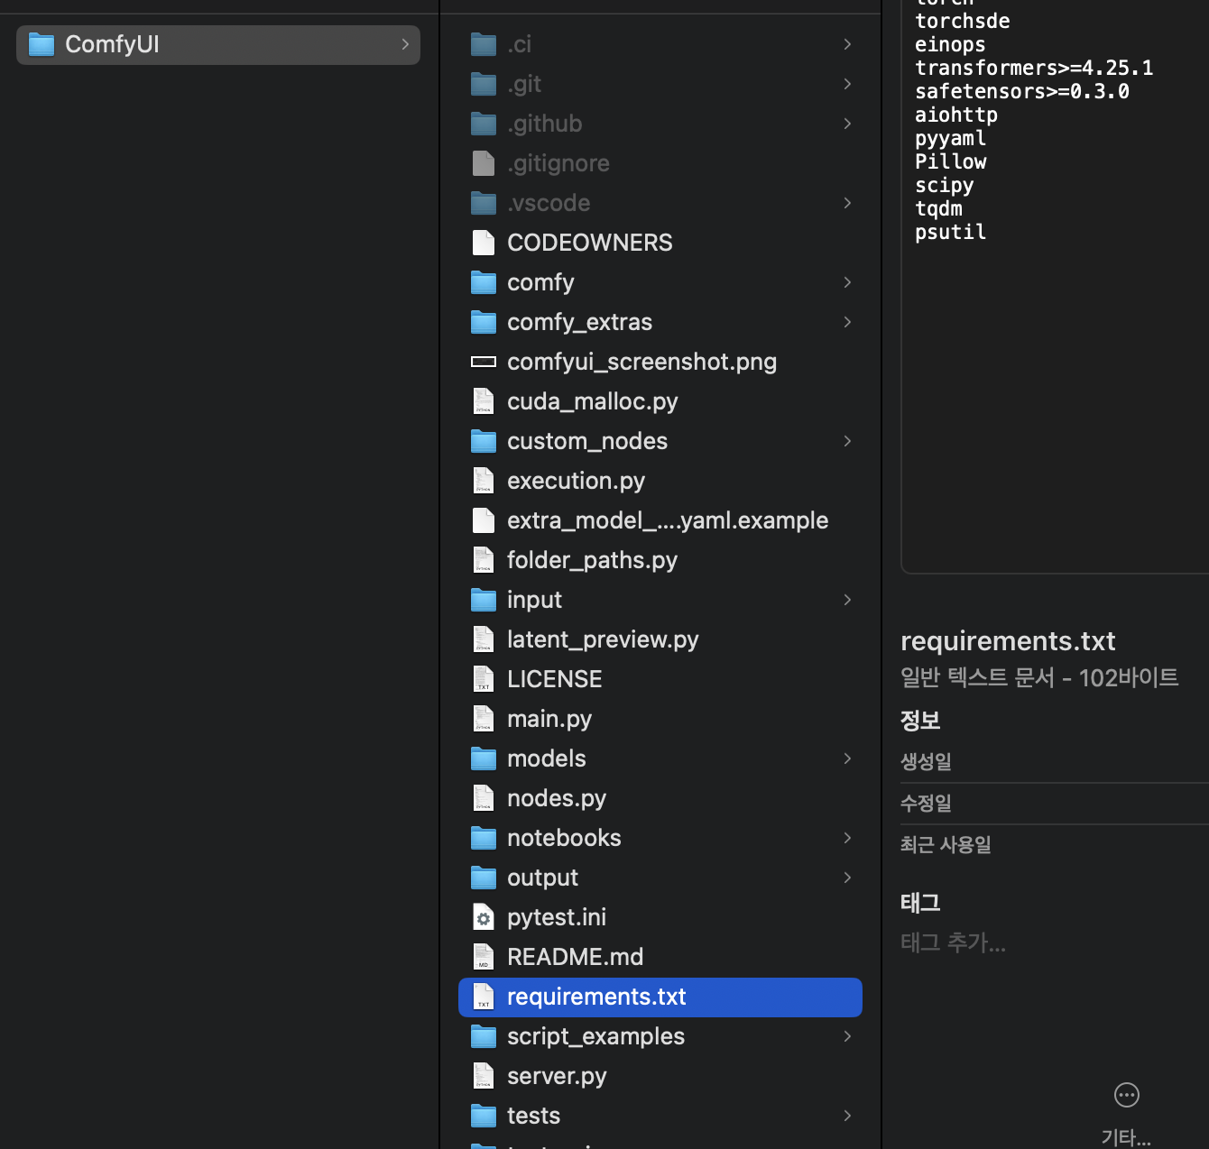Screen dimensions: 1209x1149
Task: Click the .git folder icon
Action: (x=484, y=84)
